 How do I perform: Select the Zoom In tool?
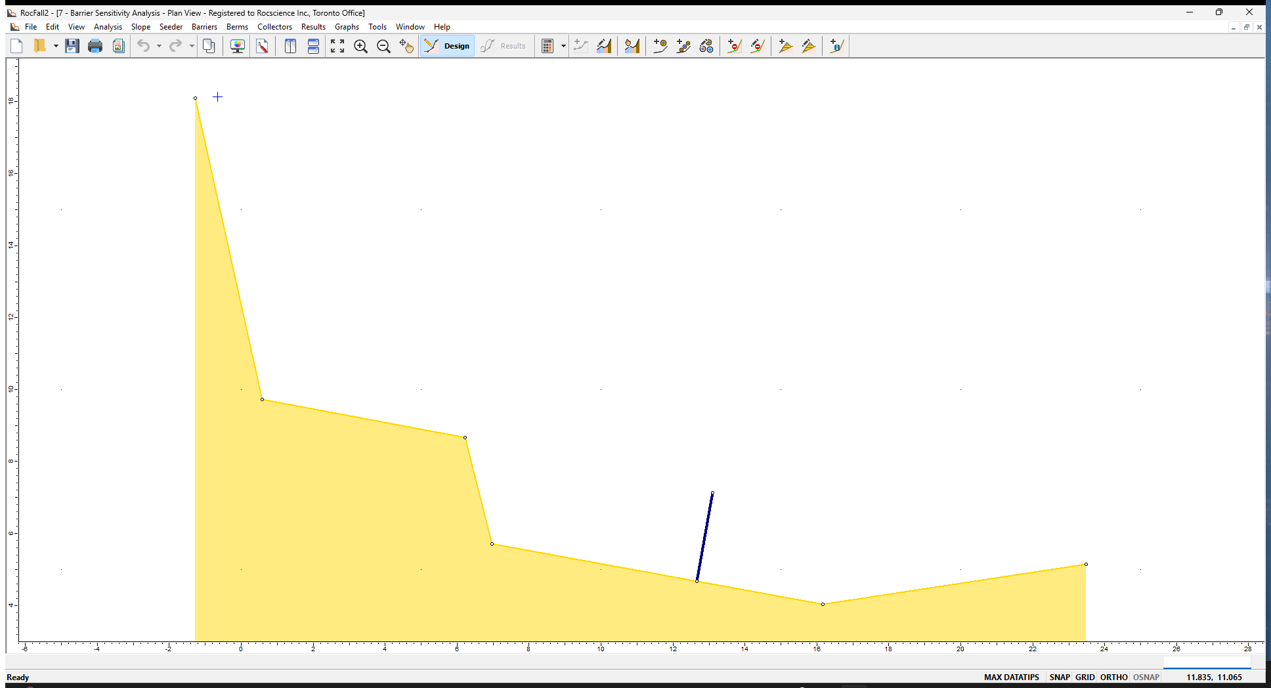coord(360,46)
